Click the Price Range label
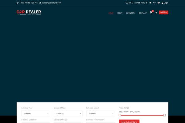The height and width of the screenshot is (123, 185). tap(124, 108)
